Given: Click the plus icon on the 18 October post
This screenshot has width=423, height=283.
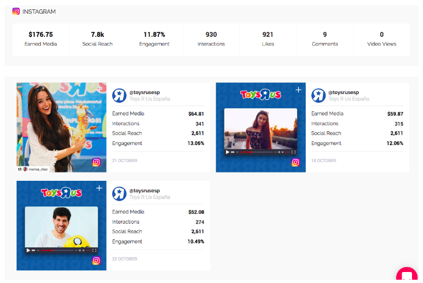Looking at the screenshot, I should pos(298,90).
